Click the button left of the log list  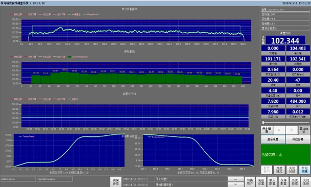click(x=116, y=182)
